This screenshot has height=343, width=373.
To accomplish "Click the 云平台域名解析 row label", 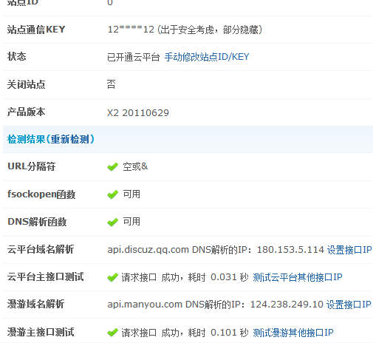I will 41,249.
